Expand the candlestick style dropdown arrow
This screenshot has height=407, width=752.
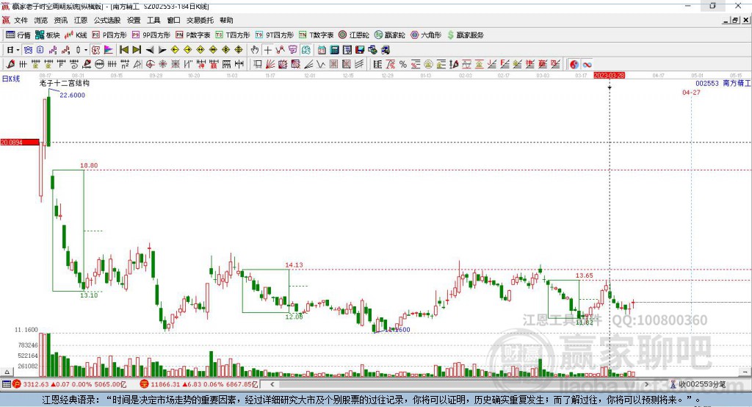click(86, 50)
